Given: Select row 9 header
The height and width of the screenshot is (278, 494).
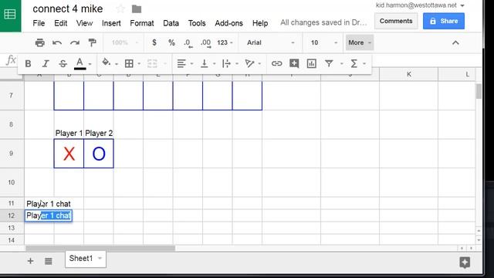Looking at the screenshot, I should point(12,154).
